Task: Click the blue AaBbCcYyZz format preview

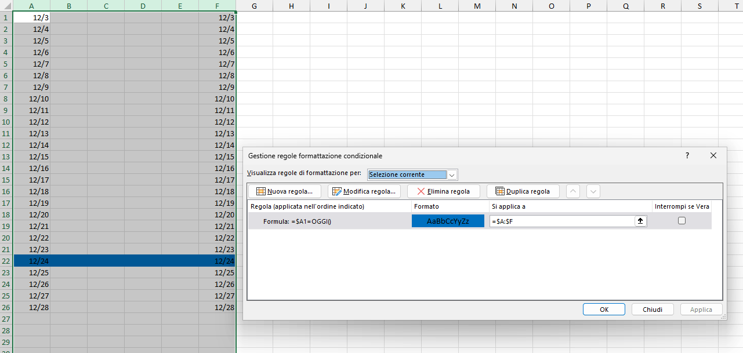Action: coord(448,221)
